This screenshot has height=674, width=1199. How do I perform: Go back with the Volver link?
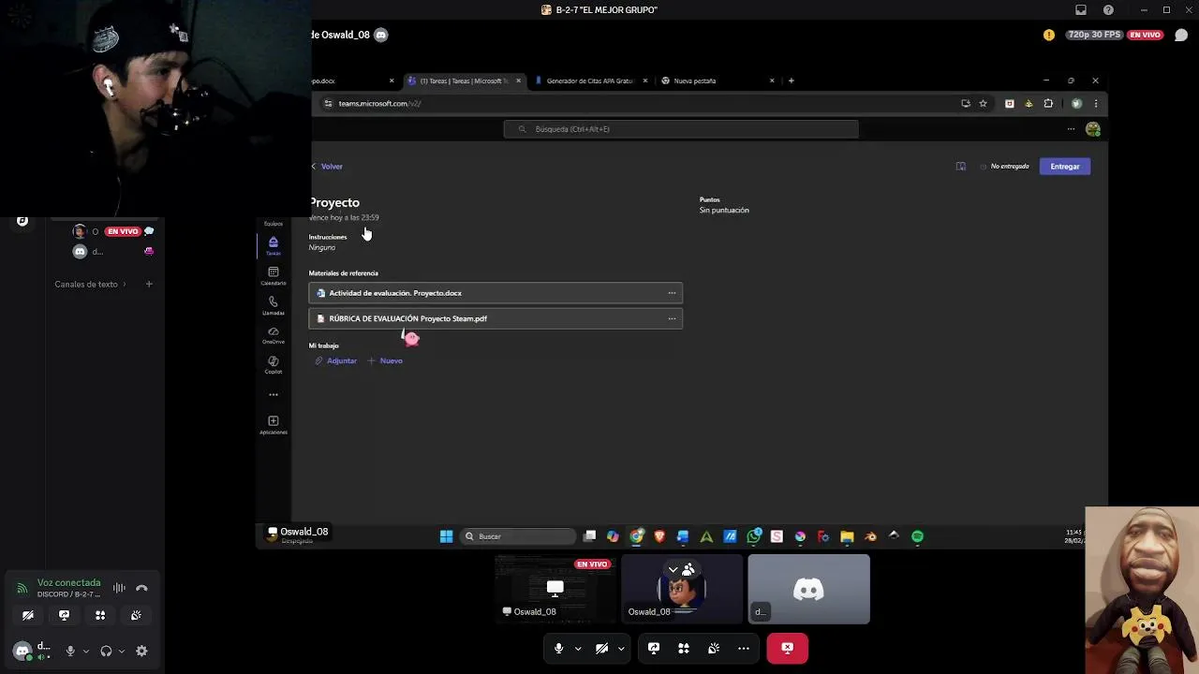coord(327,167)
